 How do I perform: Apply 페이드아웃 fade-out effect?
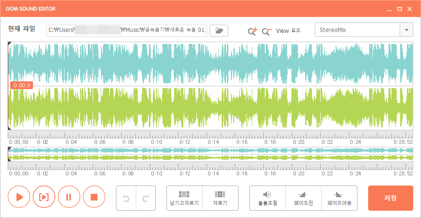point(340,198)
